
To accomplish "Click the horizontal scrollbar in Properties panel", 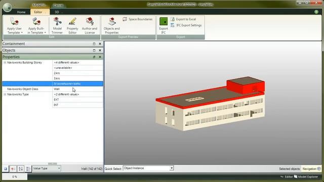I will (52, 164).
